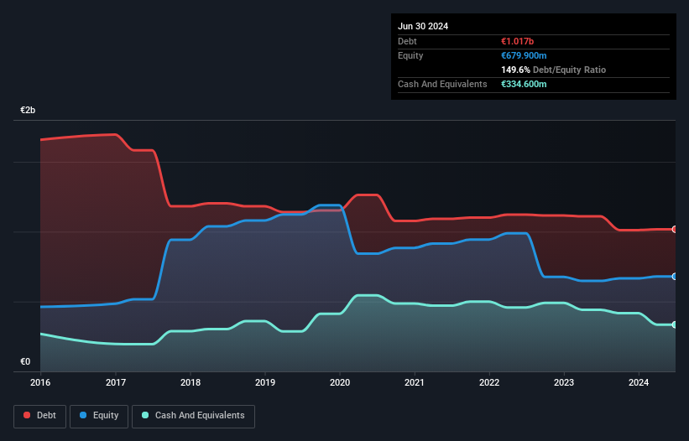Click the teal Cash endpoint marker

point(675,324)
